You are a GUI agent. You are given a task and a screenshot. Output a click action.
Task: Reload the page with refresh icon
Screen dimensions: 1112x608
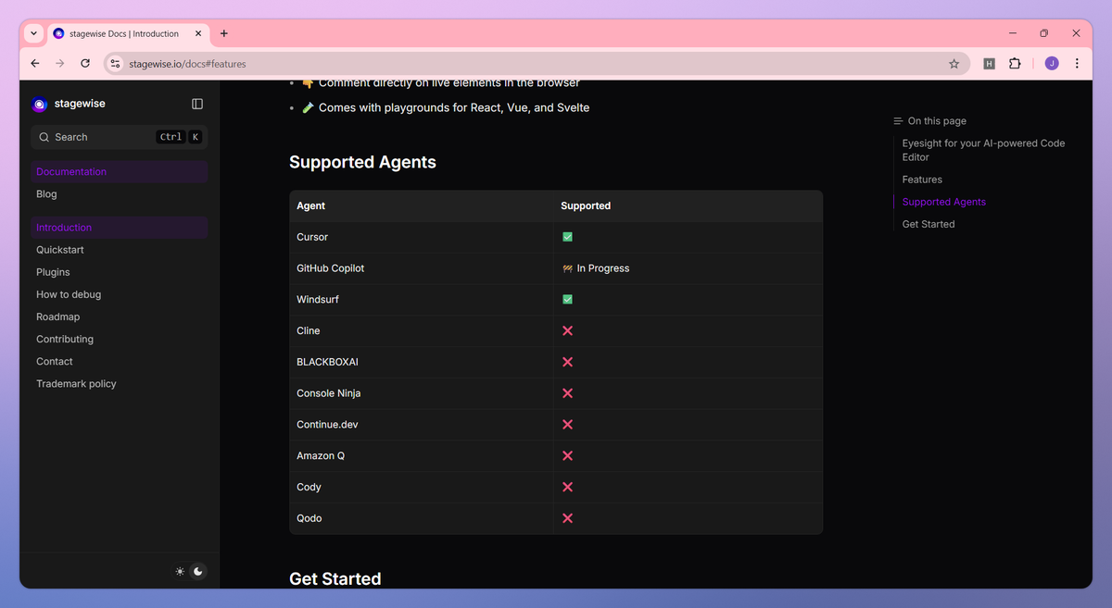[85, 64]
